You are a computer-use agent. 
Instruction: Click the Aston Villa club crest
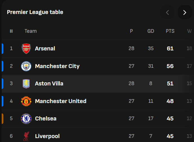[26, 84]
